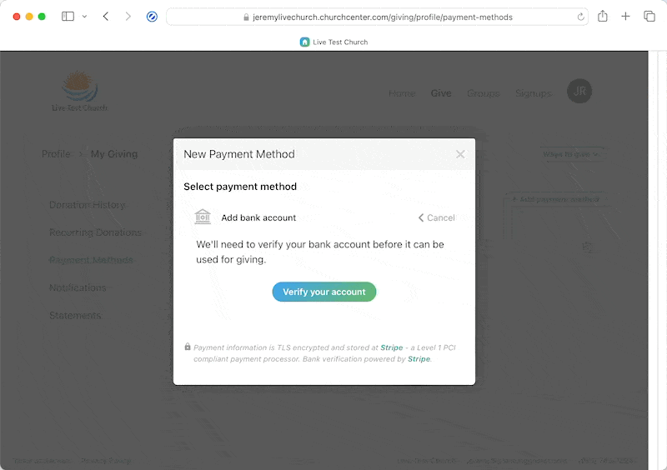Click the Safari sidebar toggle icon
The image size is (667, 470).
click(x=68, y=17)
